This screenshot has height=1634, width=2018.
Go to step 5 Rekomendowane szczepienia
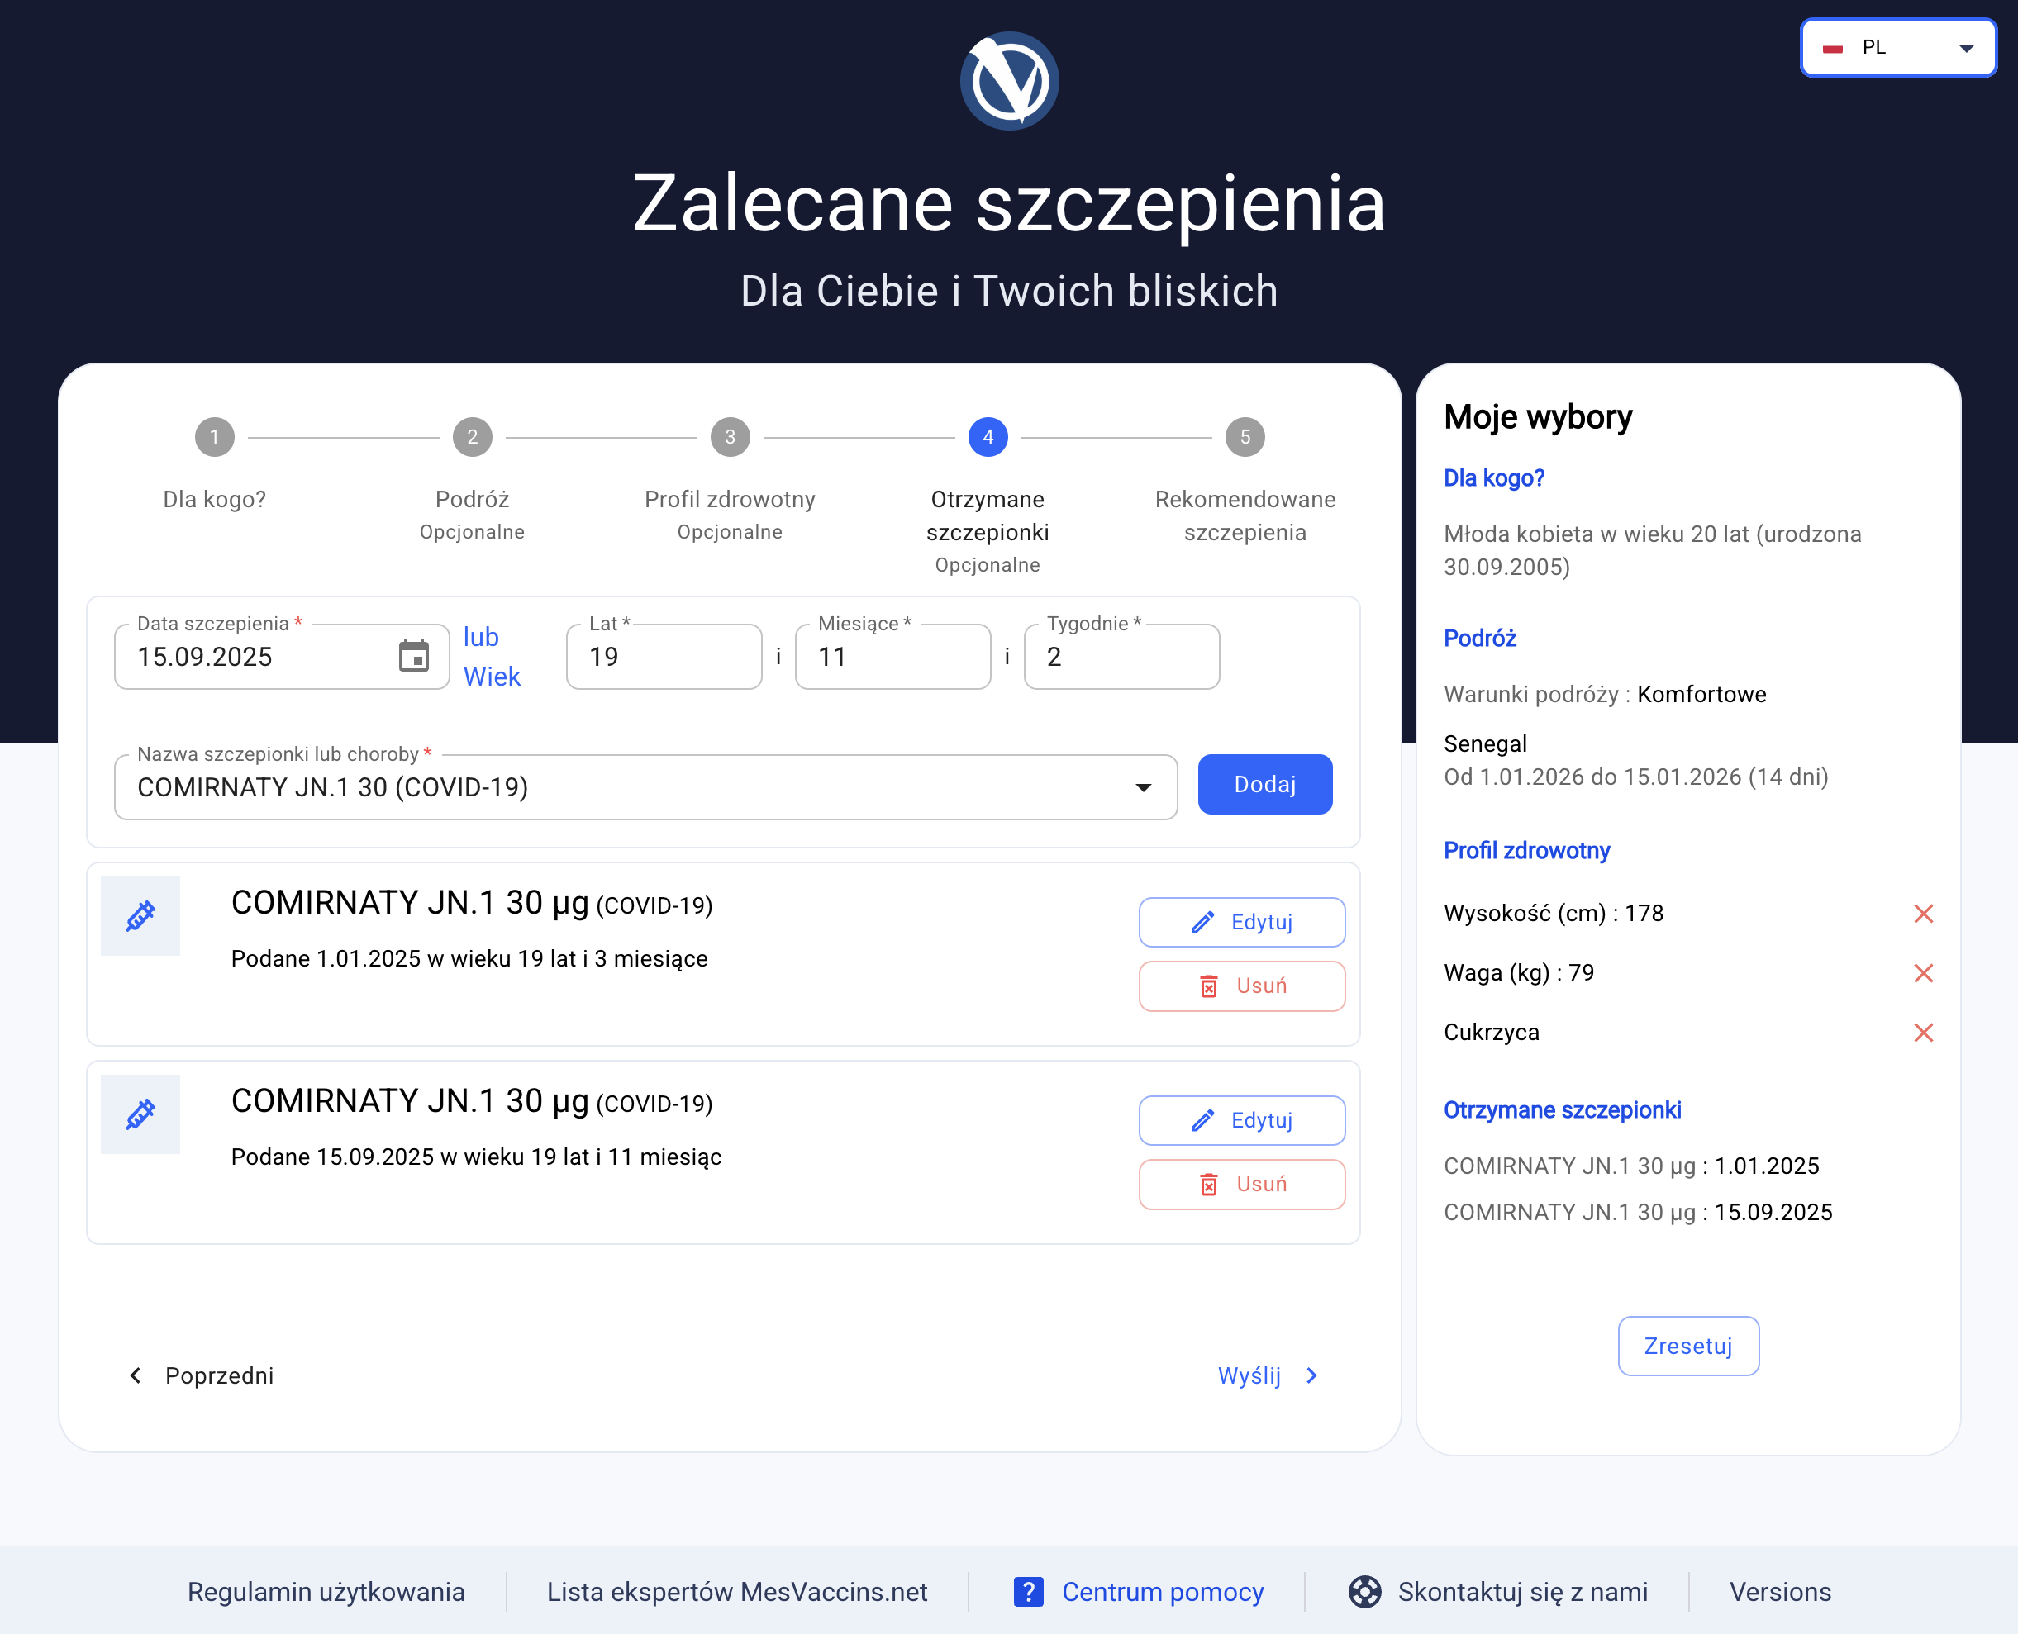(x=1245, y=438)
